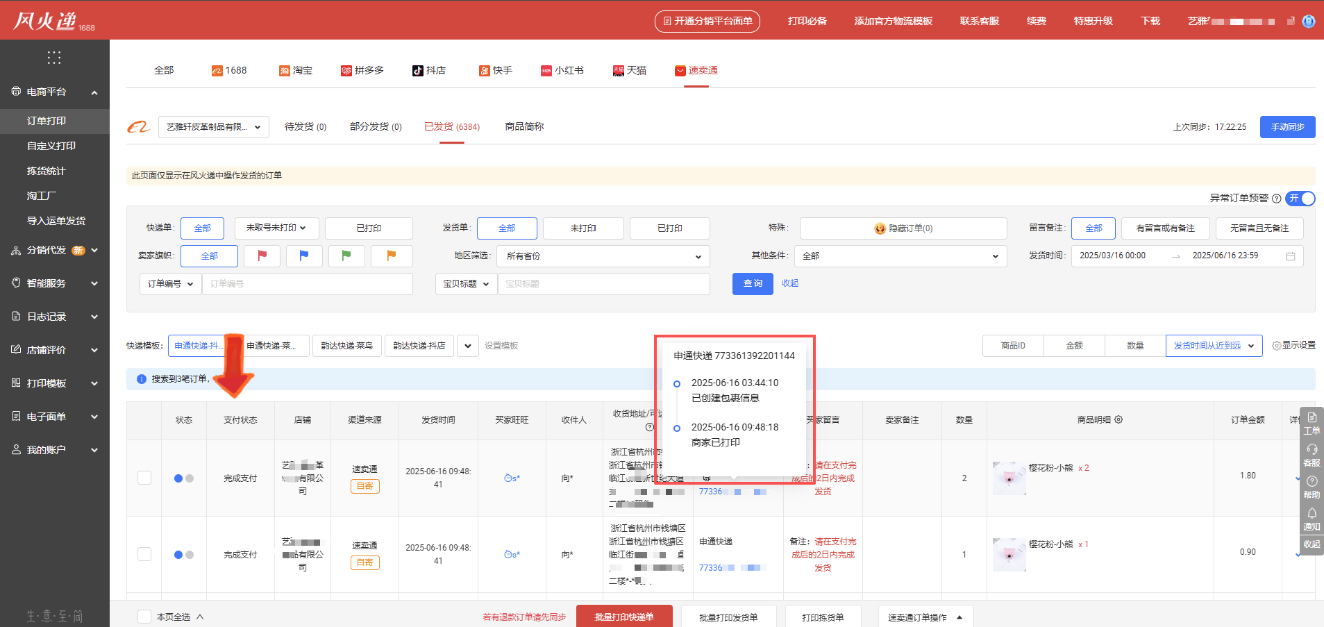
Task: Open the 未取号未打印 dropdown
Action: click(276, 228)
